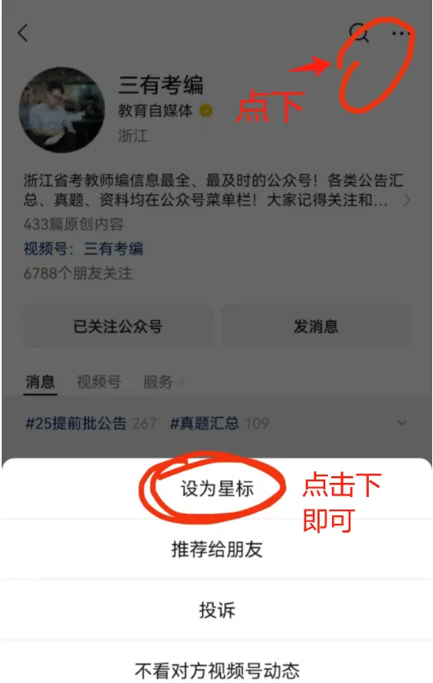
Task: Select 设为星标 in the bottom sheet
Action: pos(217,489)
